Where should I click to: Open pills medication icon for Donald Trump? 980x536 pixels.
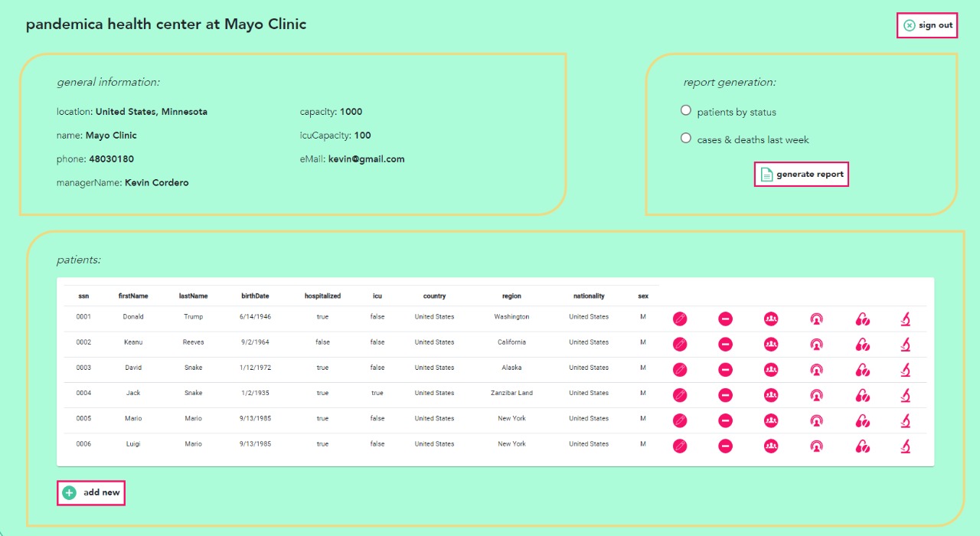863,319
